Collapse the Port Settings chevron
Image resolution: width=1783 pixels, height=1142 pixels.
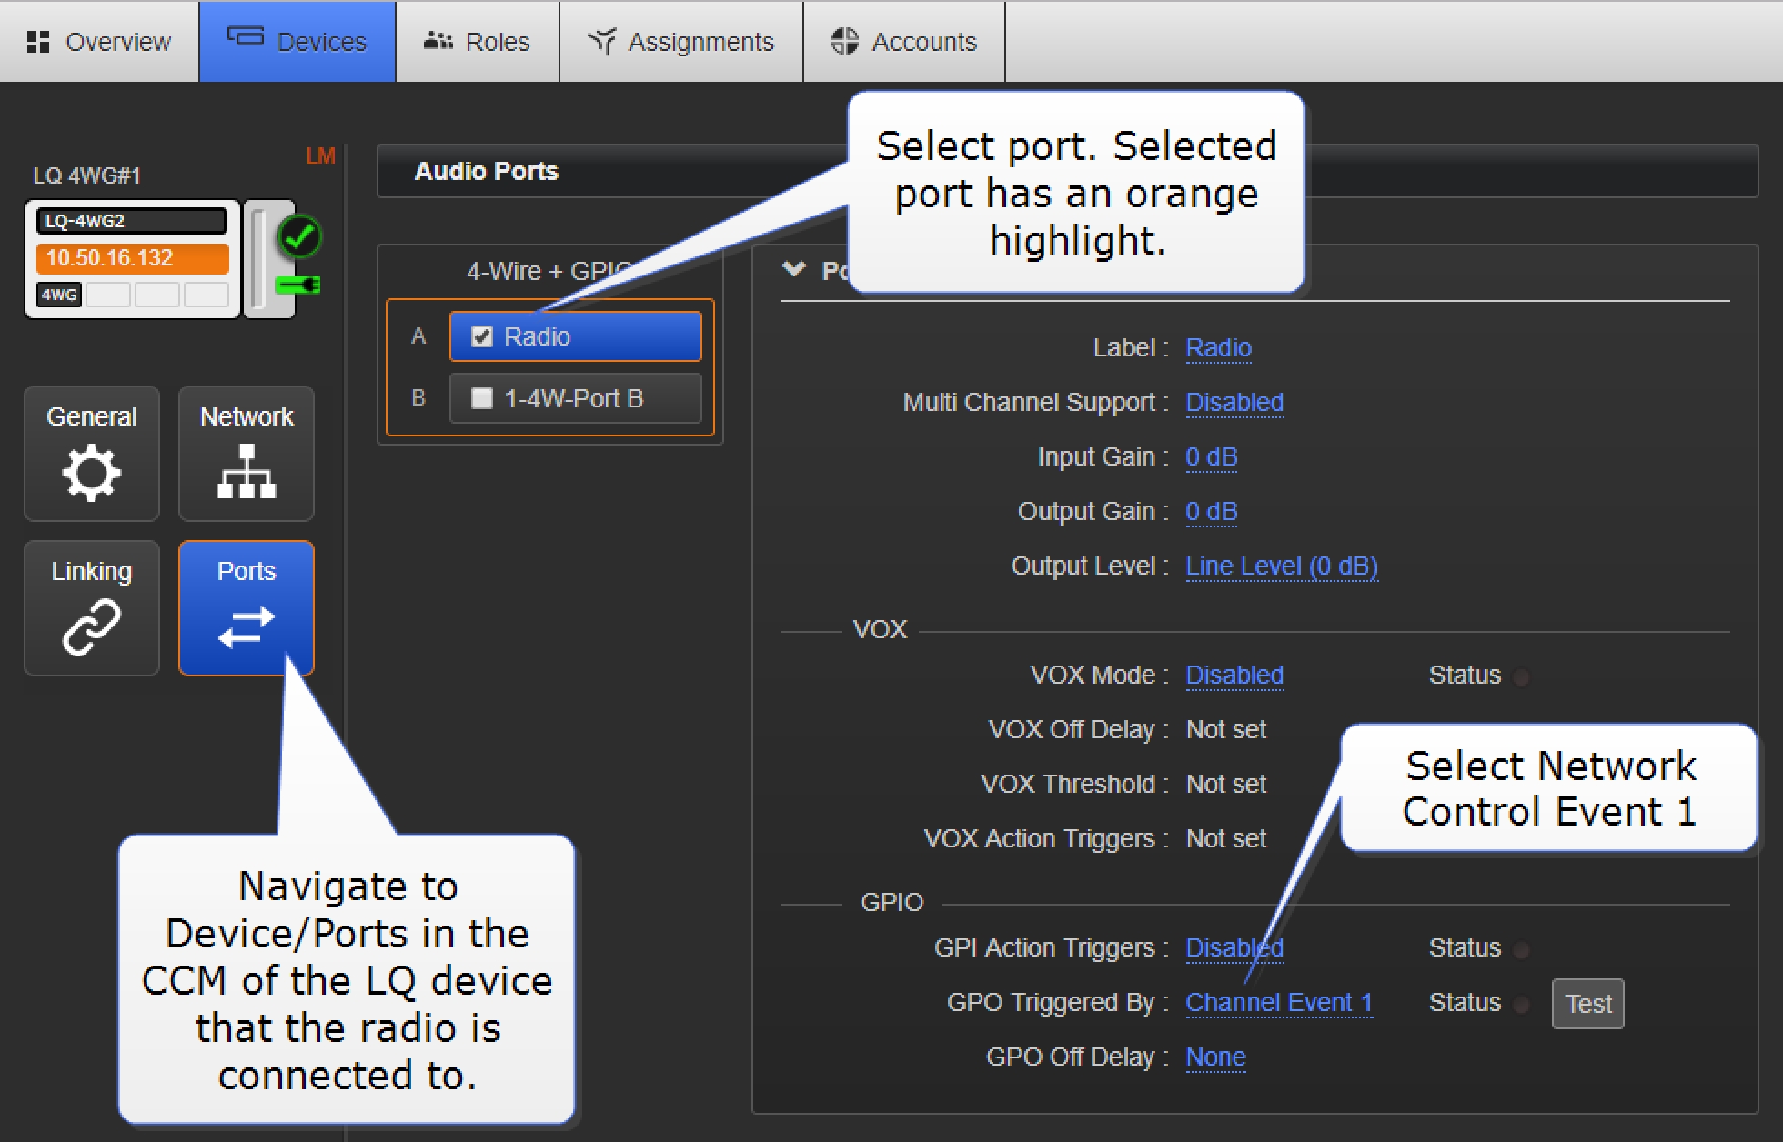pos(793,269)
